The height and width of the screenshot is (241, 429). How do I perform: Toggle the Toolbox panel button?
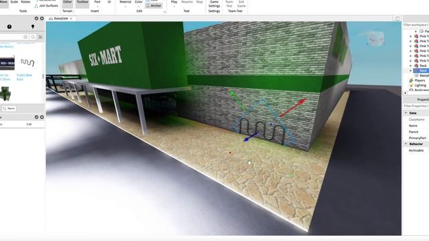[x=82, y=3]
